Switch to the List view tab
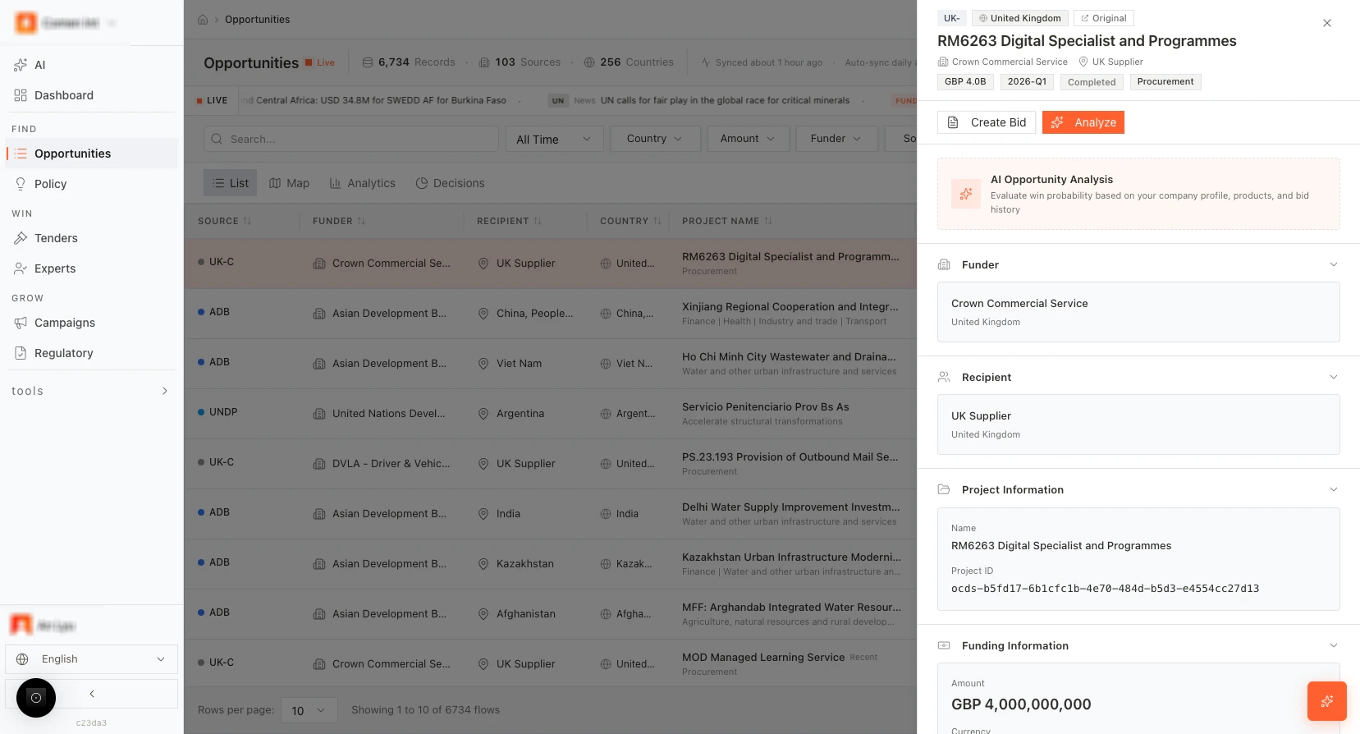 click(x=231, y=183)
